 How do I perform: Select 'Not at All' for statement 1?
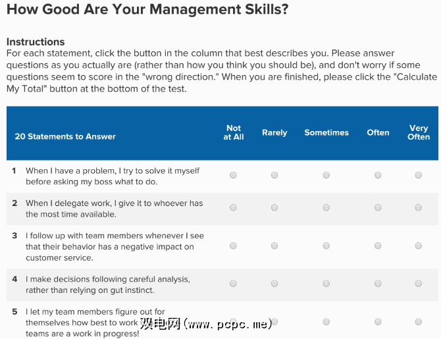[x=234, y=175]
